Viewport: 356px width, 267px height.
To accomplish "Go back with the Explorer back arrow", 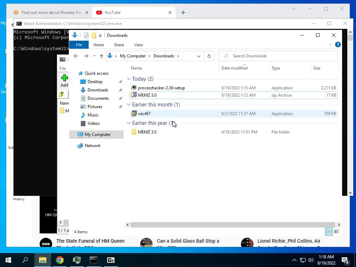I will click(76, 56).
